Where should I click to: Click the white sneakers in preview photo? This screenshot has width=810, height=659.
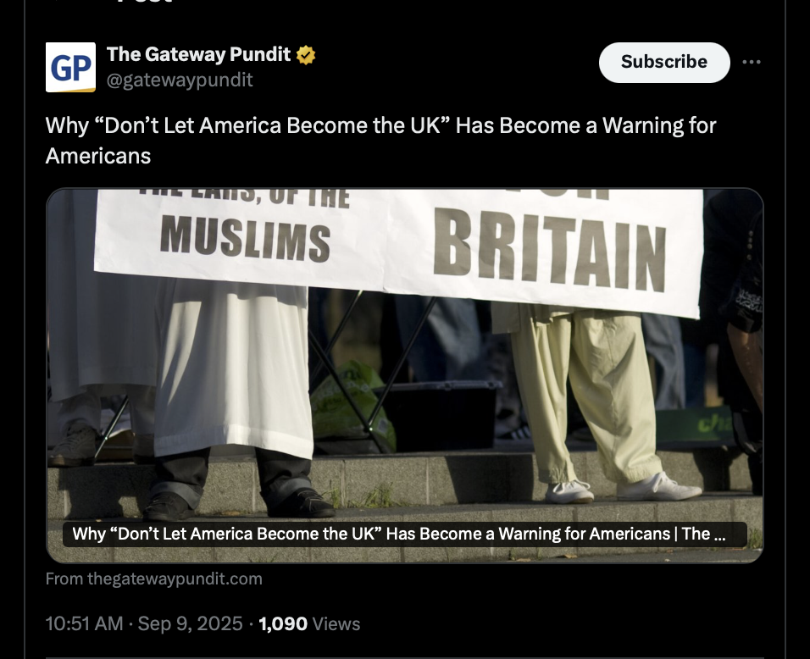tap(623, 489)
